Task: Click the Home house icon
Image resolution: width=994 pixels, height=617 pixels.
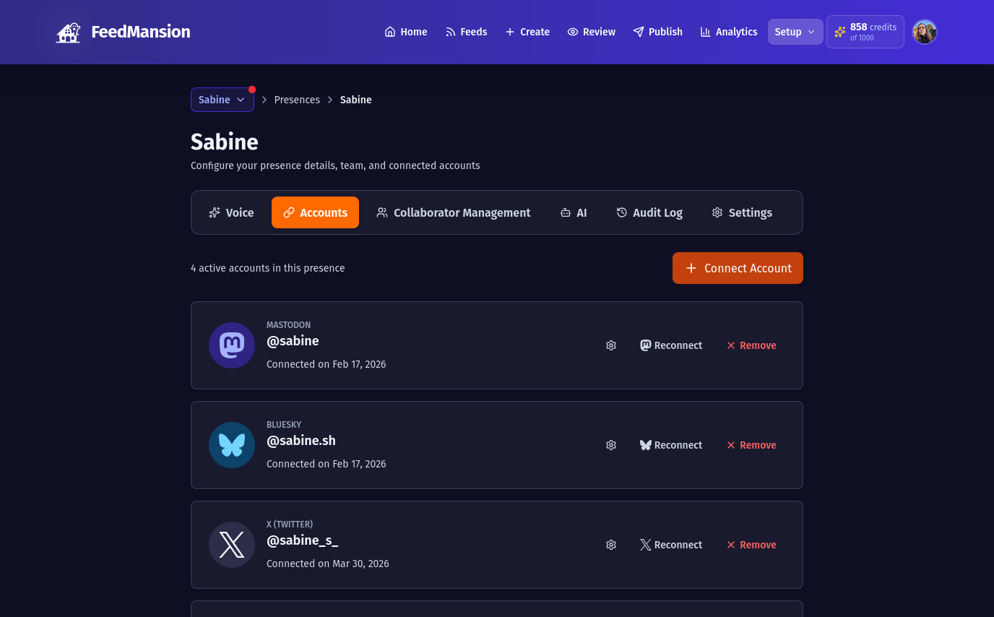Action: pos(390,32)
